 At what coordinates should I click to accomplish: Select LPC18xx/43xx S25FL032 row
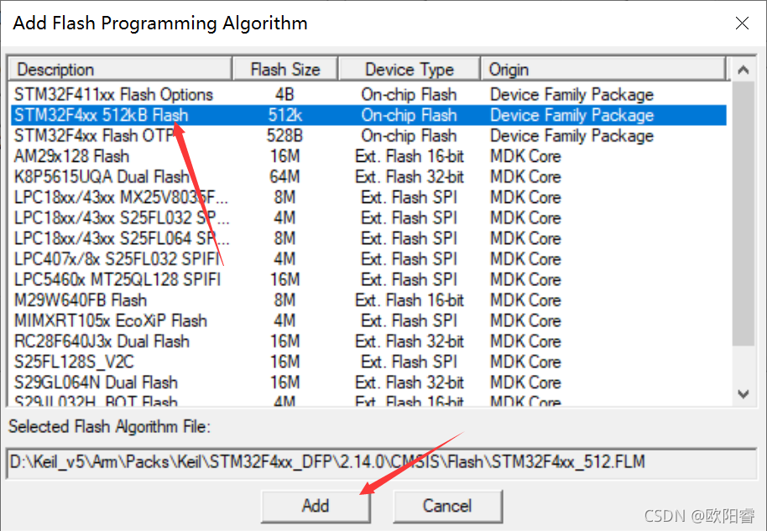coord(368,217)
